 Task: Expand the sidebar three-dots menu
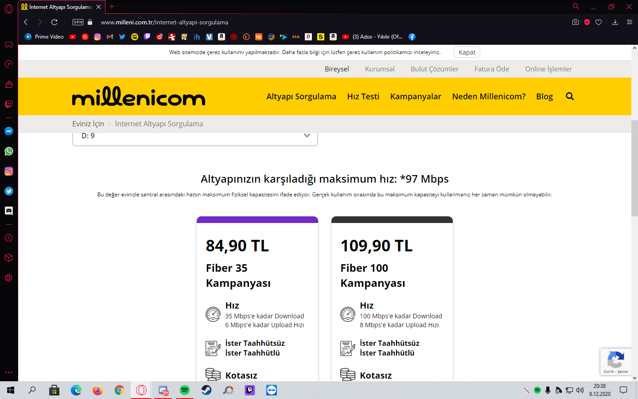tap(9, 372)
